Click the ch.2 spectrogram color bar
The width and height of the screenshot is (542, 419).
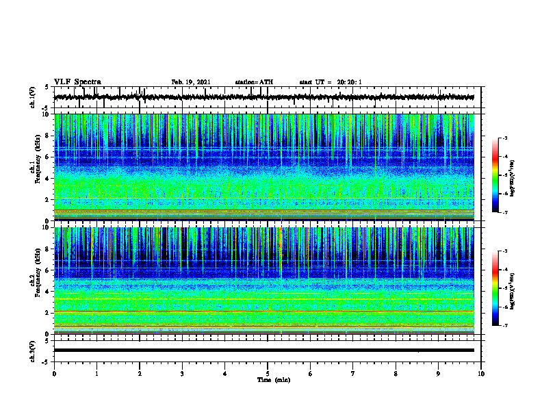tap(495, 288)
